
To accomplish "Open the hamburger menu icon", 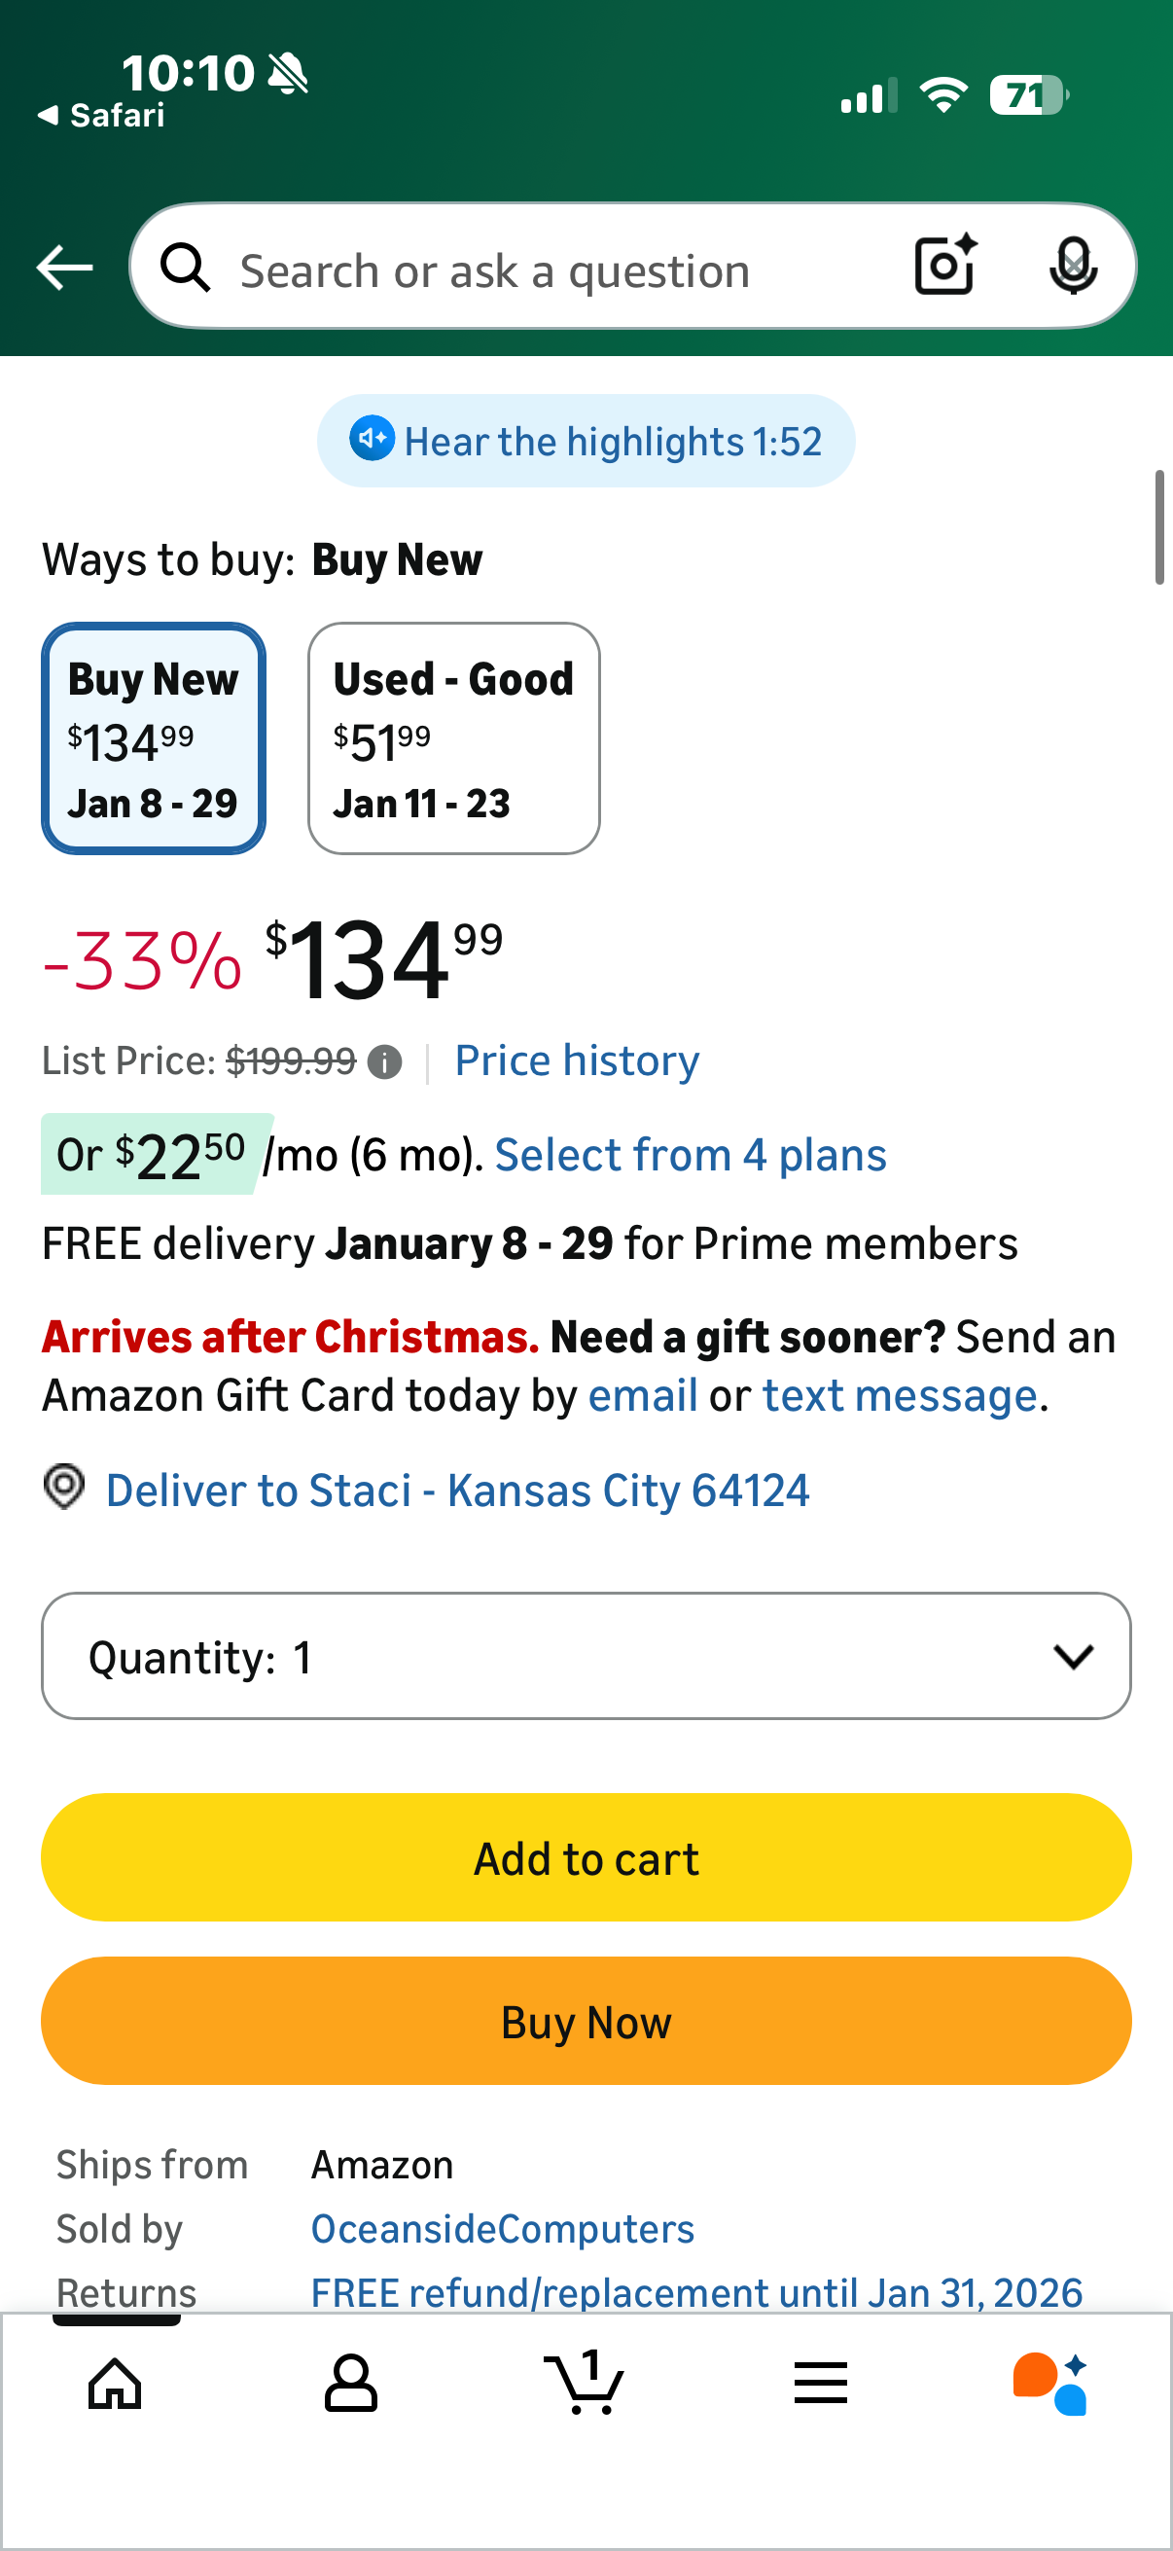I will click(x=821, y=2383).
